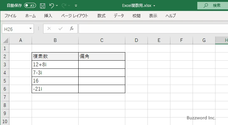Select the cell containing 7-3i
This screenshot has height=125, width=228.
(55, 72)
